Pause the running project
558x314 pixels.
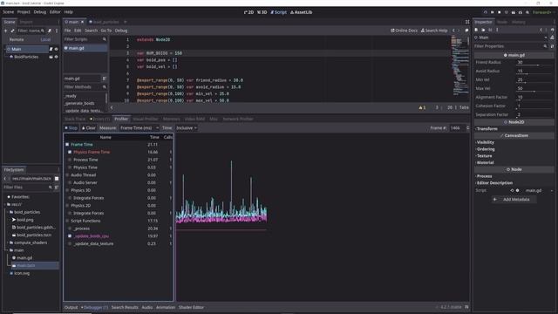(493, 12)
